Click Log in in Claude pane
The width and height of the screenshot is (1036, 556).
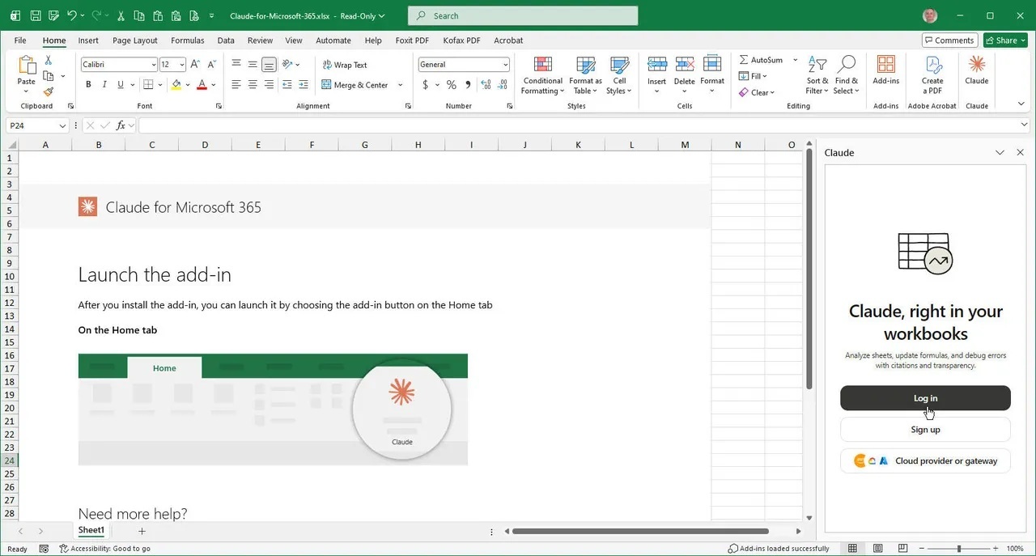click(x=925, y=398)
